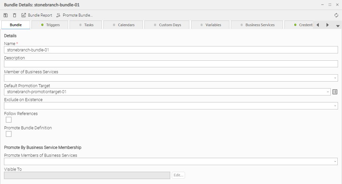Check Promote Bundle Definition box

tap(9, 134)
